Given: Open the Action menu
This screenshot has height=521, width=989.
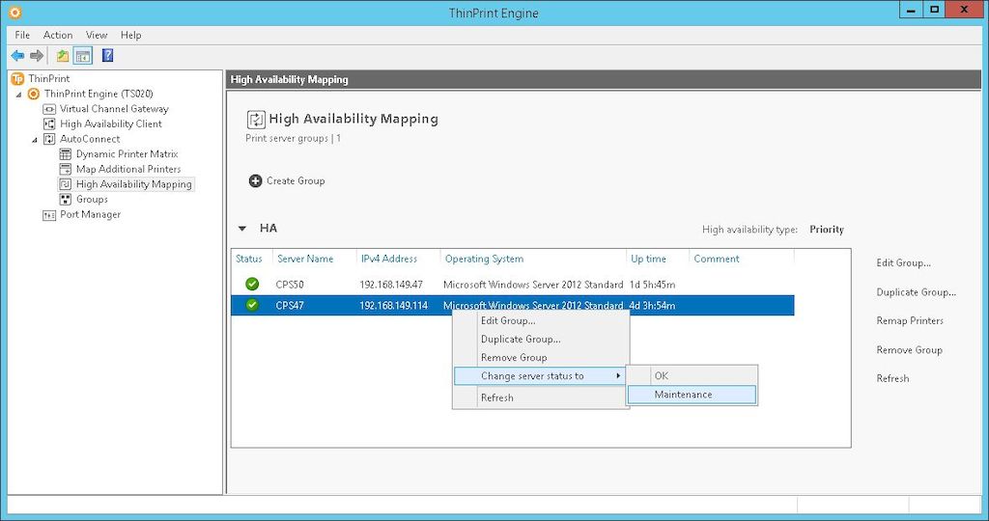Looking at the screenshot, I should point(58,36).
